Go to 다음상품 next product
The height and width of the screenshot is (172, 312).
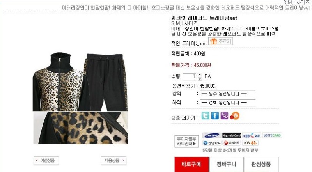(x=113, y=160)
